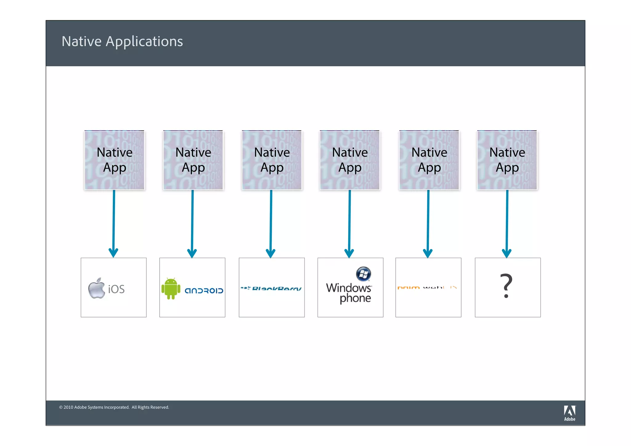Click the Adobe logo in the footer
This screenshot has width=631, height=446.
pyautogui.click(x=569, y=413)
